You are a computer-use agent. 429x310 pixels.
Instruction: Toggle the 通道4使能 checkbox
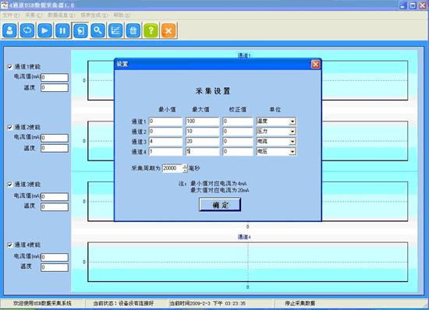(10, 245)
